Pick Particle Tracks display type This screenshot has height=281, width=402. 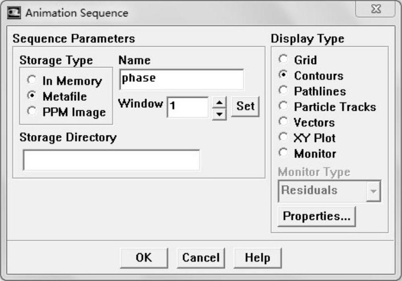click(283, 106)
